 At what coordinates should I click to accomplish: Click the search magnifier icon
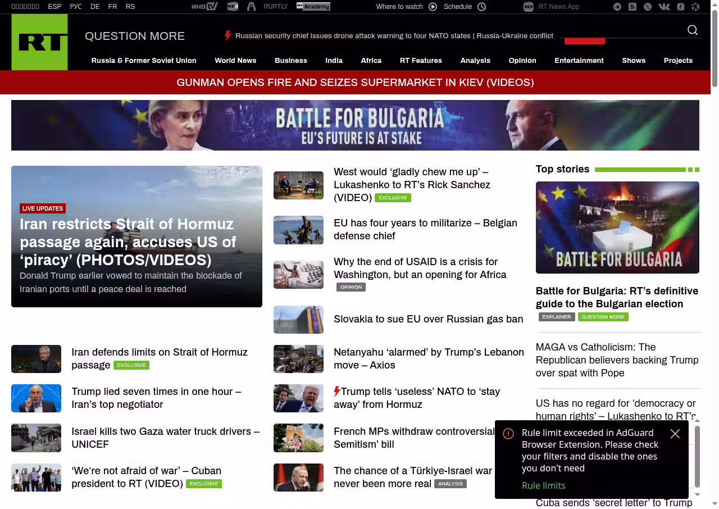[693, 30]
